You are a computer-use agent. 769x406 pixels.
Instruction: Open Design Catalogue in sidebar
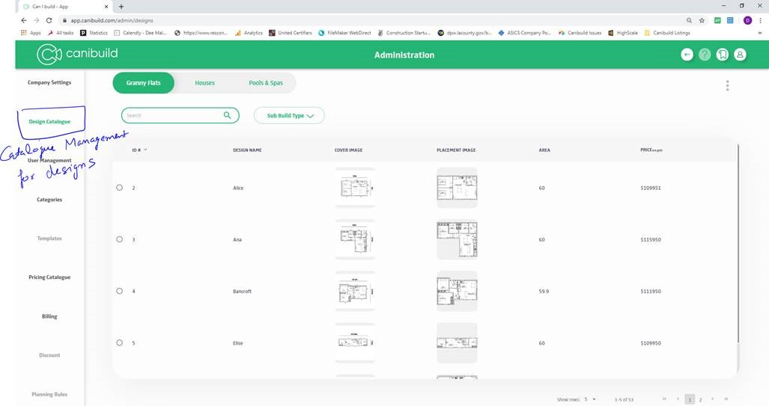pos(49,121)
